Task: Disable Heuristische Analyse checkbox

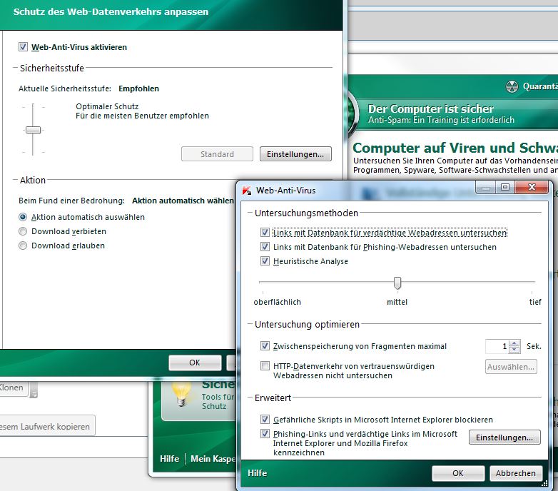Action: (265, 260)
